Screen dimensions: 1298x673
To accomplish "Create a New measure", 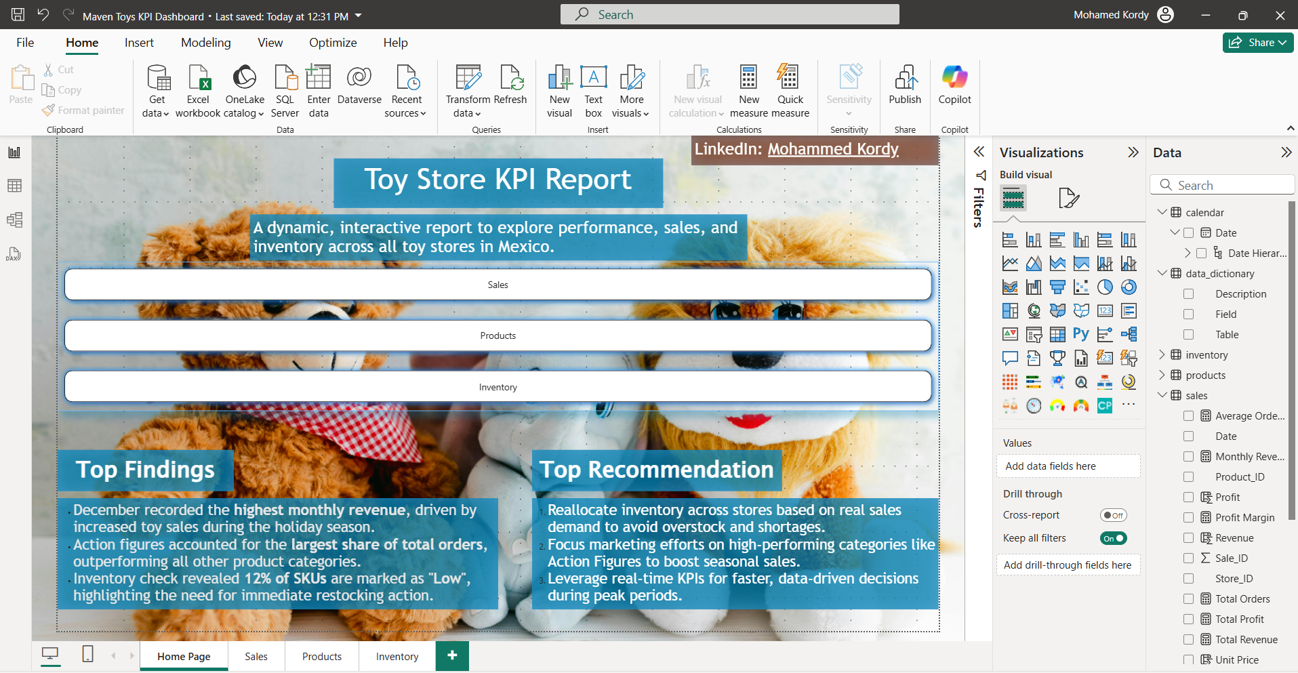I will pos(749,91).
